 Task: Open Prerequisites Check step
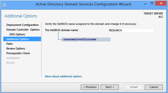coord(18,53)
